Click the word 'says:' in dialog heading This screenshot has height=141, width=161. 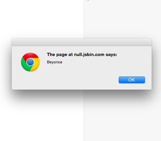[x=111, y=55]
